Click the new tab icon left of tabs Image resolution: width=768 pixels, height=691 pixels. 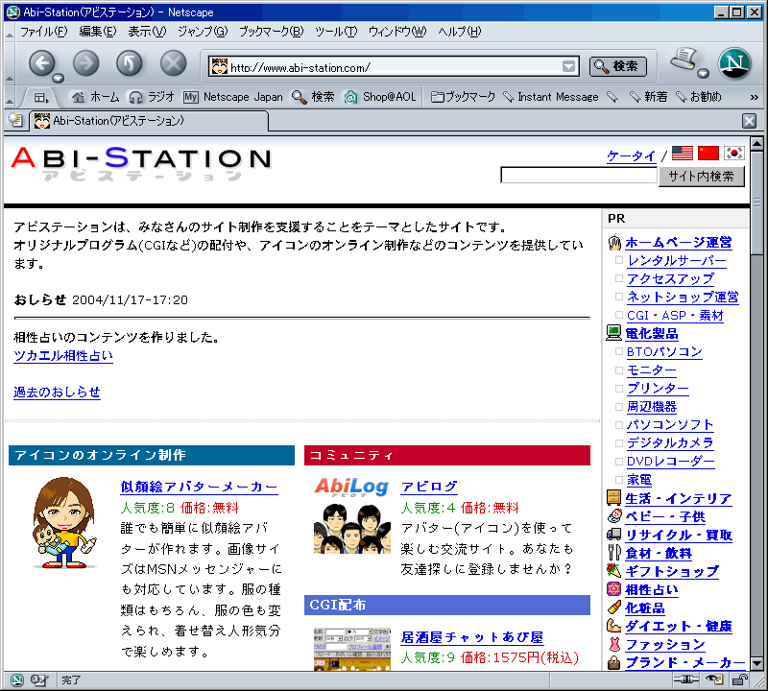point(15,120)
